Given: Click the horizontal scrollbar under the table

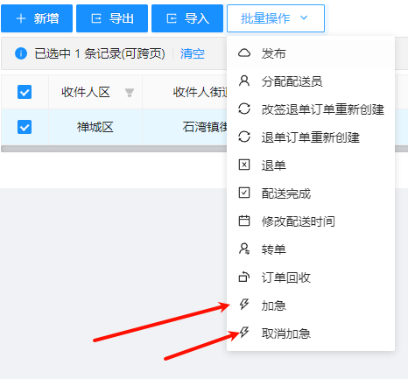Looking at the screenshot, I should 114,149.
